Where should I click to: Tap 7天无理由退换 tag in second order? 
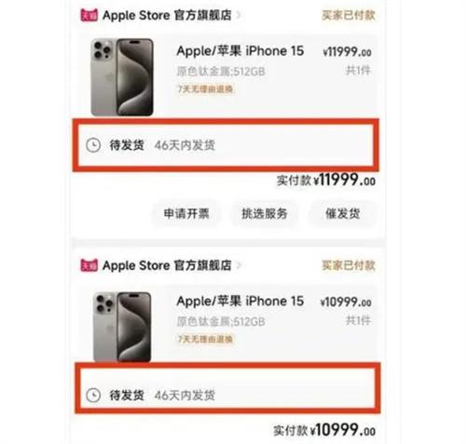205,339
